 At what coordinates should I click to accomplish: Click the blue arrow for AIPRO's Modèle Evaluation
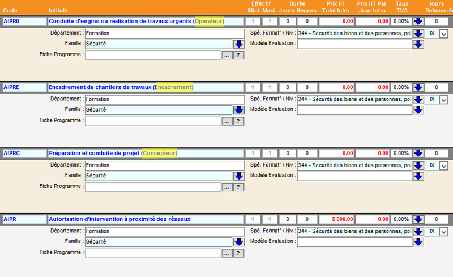418,44
